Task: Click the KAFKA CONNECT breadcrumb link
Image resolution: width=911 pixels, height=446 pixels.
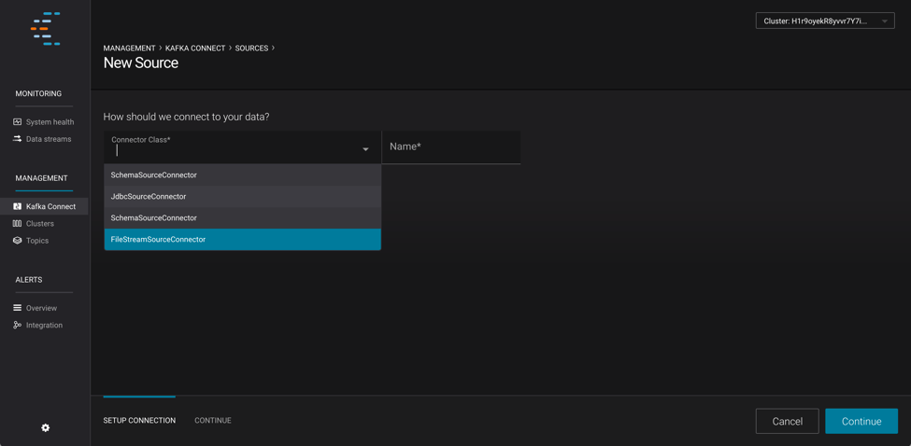Action: pyautogui.click(x=195, y=49)
